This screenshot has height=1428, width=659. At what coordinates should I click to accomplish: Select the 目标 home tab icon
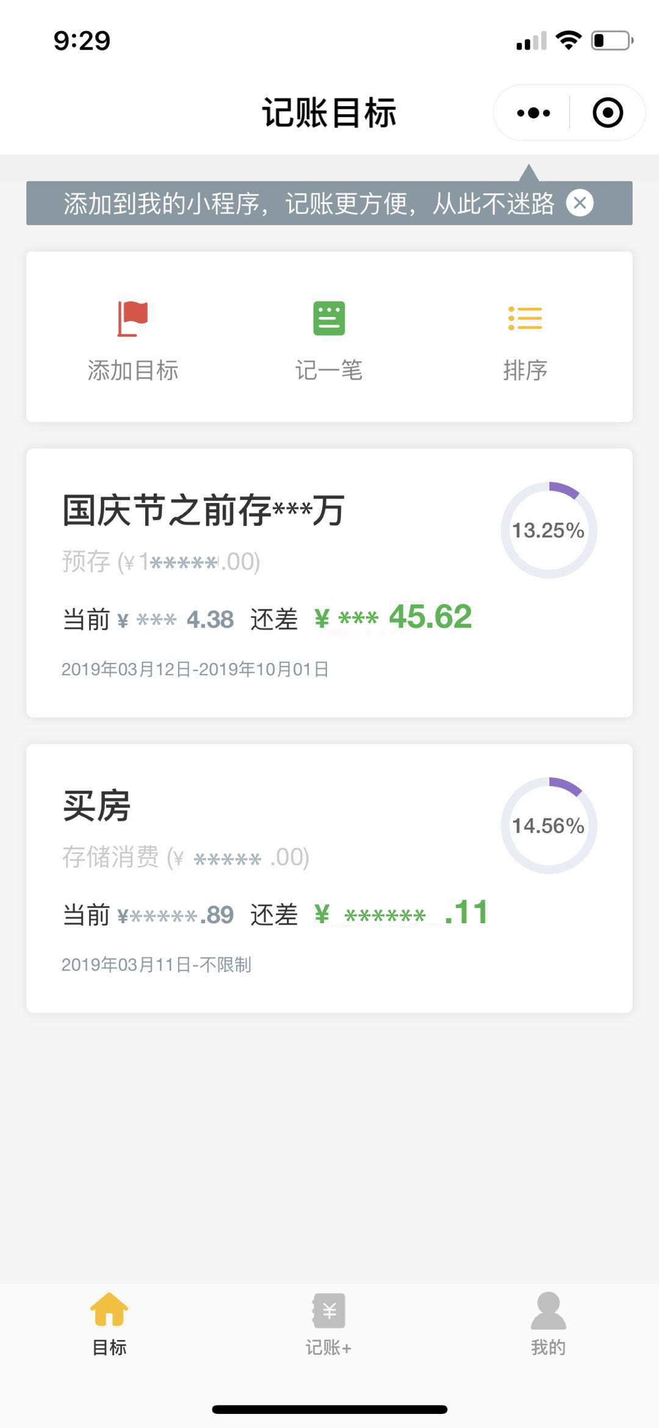point(109,1309)
